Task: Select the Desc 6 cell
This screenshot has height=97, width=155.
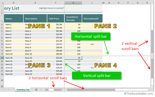Action: 35,41
